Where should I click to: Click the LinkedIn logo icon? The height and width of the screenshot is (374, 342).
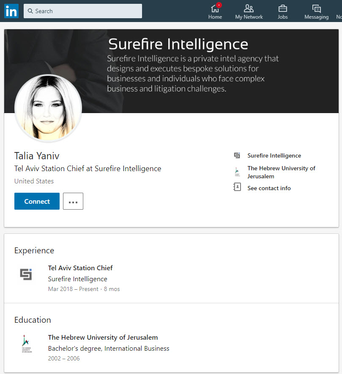[x=11, y=11]
